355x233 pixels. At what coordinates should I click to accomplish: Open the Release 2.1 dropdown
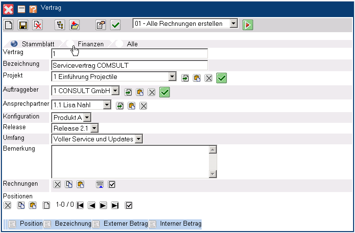[x=94, y=128]
